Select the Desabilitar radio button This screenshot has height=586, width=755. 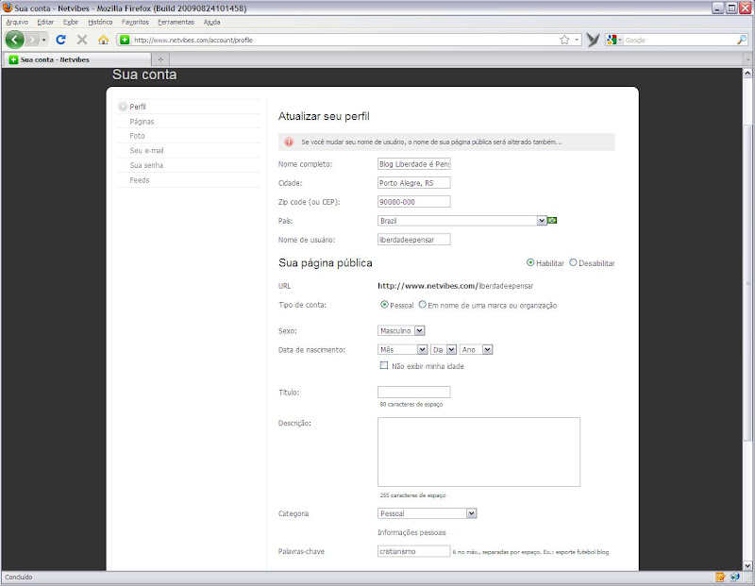point(573,263)
